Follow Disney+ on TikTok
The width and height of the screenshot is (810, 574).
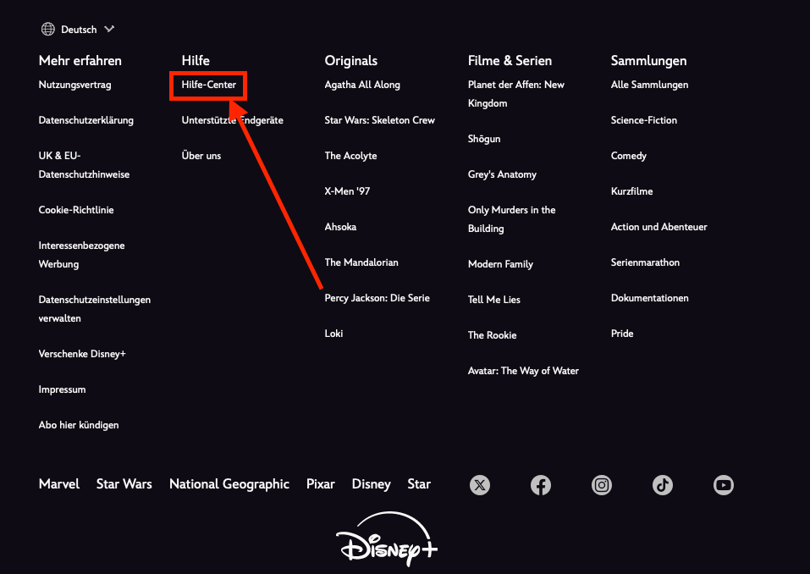[662, 484]
